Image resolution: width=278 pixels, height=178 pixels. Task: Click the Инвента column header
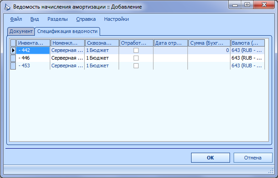33,43
